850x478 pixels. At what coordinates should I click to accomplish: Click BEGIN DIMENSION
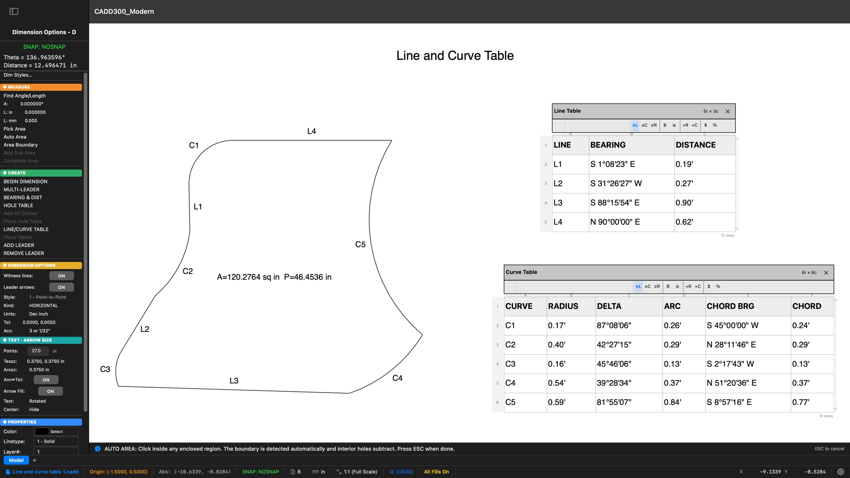pos(26,182)
